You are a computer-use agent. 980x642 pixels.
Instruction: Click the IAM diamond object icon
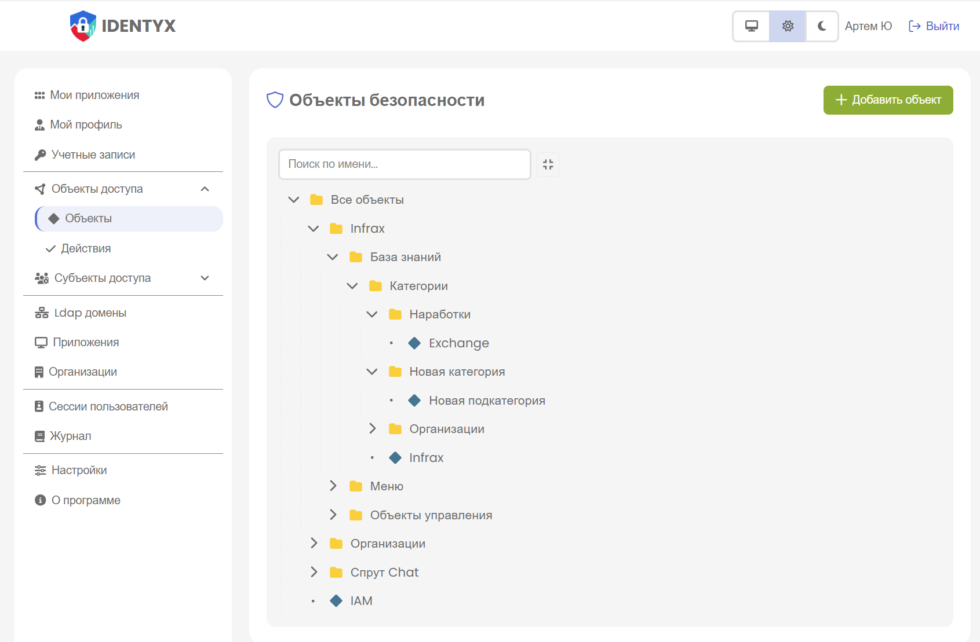pos(336,601)
